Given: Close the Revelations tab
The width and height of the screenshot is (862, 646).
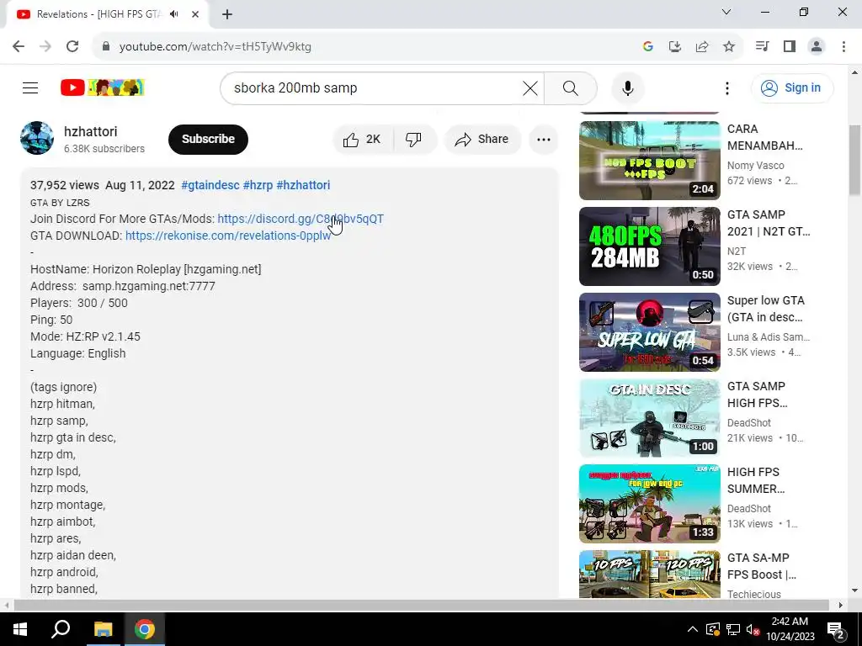Looking at the screenshot, I should [195, 14].
